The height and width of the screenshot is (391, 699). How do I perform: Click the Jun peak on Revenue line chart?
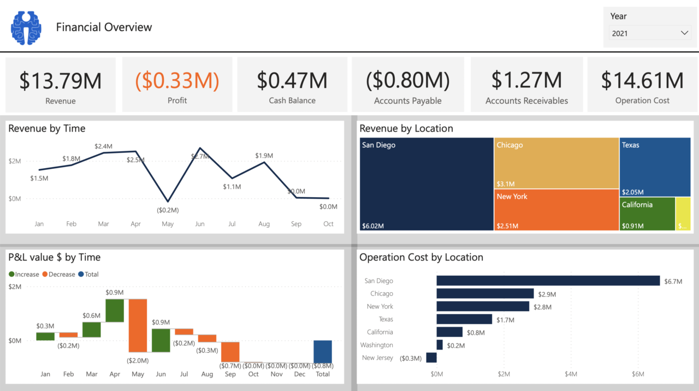200,147
